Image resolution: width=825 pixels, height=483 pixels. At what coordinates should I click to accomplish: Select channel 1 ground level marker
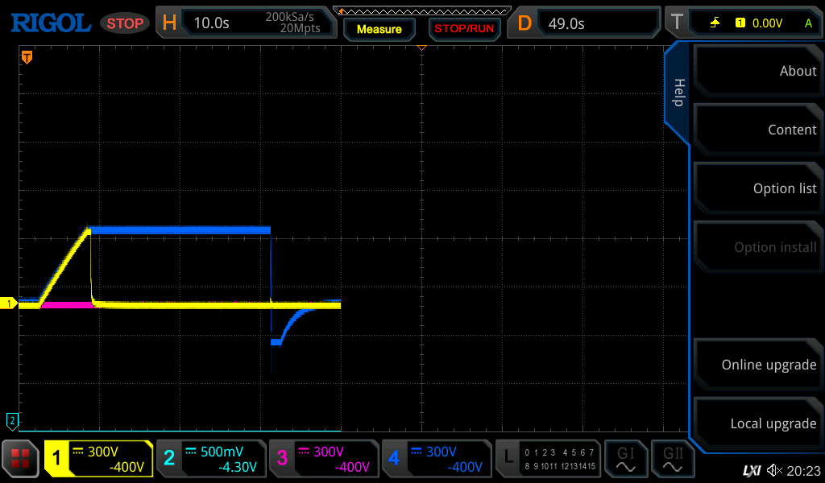[10, 303]
